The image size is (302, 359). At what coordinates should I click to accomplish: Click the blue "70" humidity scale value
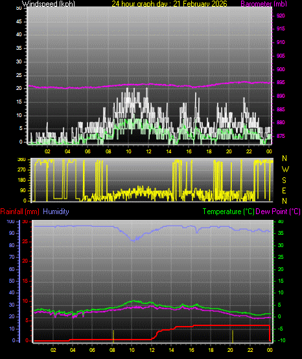12,257
